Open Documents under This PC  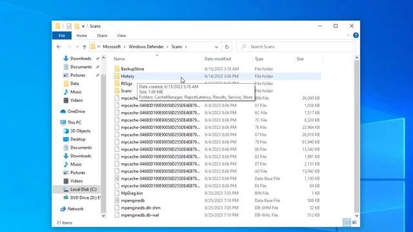(81, 148)
